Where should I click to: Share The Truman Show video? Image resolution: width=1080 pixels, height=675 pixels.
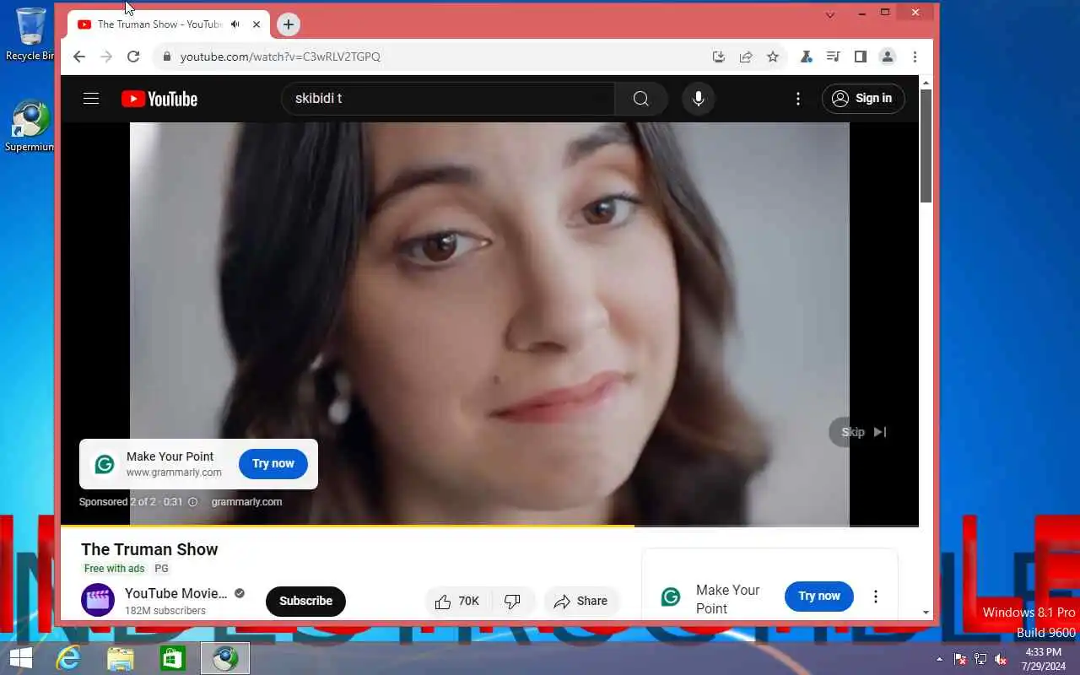(x=581, y=602)
